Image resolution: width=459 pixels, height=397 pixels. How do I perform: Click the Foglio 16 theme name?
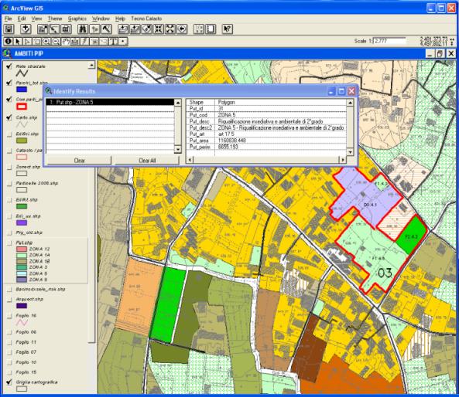26,315
